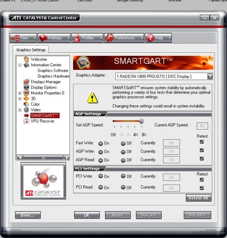Set PCI Write to On
The image size is (227, 238).
pos(100,176)
